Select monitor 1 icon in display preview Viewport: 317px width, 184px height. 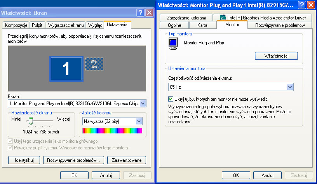pyautogui.click(x=66, y=69)
